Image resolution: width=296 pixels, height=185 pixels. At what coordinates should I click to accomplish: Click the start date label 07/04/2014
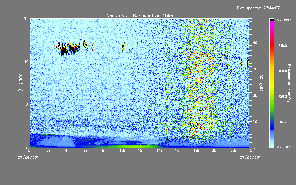[x=30, y=157]
